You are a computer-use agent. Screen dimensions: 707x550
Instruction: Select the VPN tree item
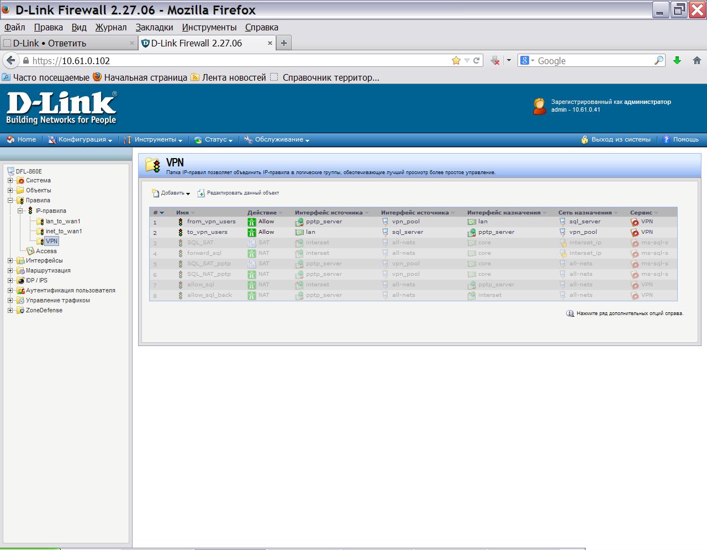(52, 241)
